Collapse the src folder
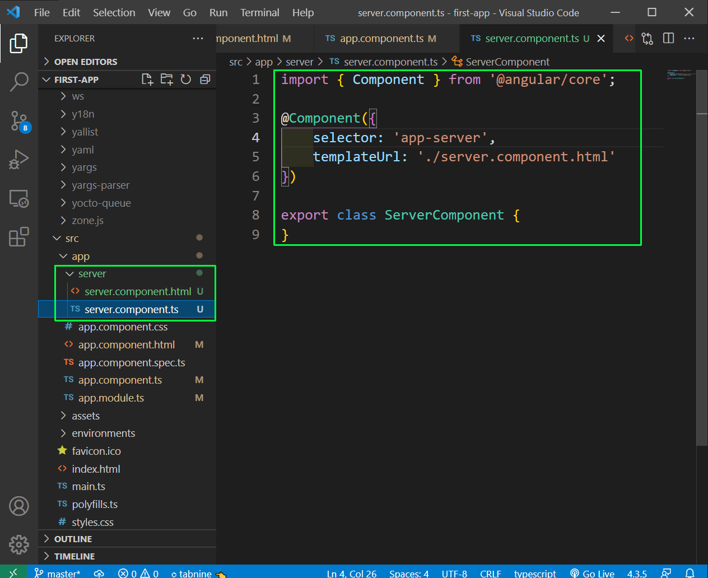Image resolution: width=708 pixels, height=578 pixels. pos(127,238)
